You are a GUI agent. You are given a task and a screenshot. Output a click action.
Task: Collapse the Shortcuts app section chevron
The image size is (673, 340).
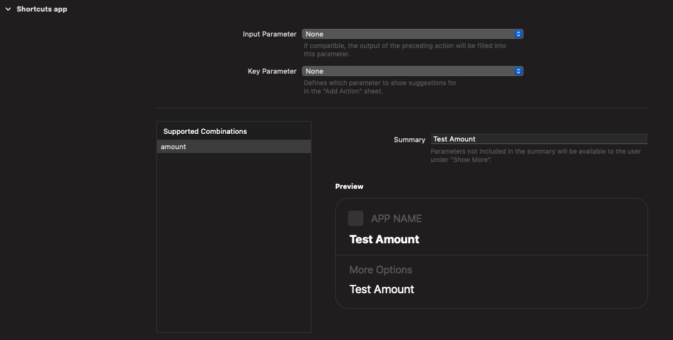coord(8,9)
